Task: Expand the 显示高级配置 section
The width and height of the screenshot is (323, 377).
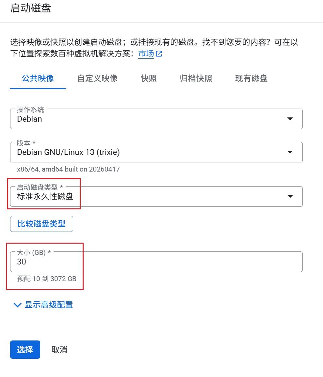Action: (x=49, y=305)
